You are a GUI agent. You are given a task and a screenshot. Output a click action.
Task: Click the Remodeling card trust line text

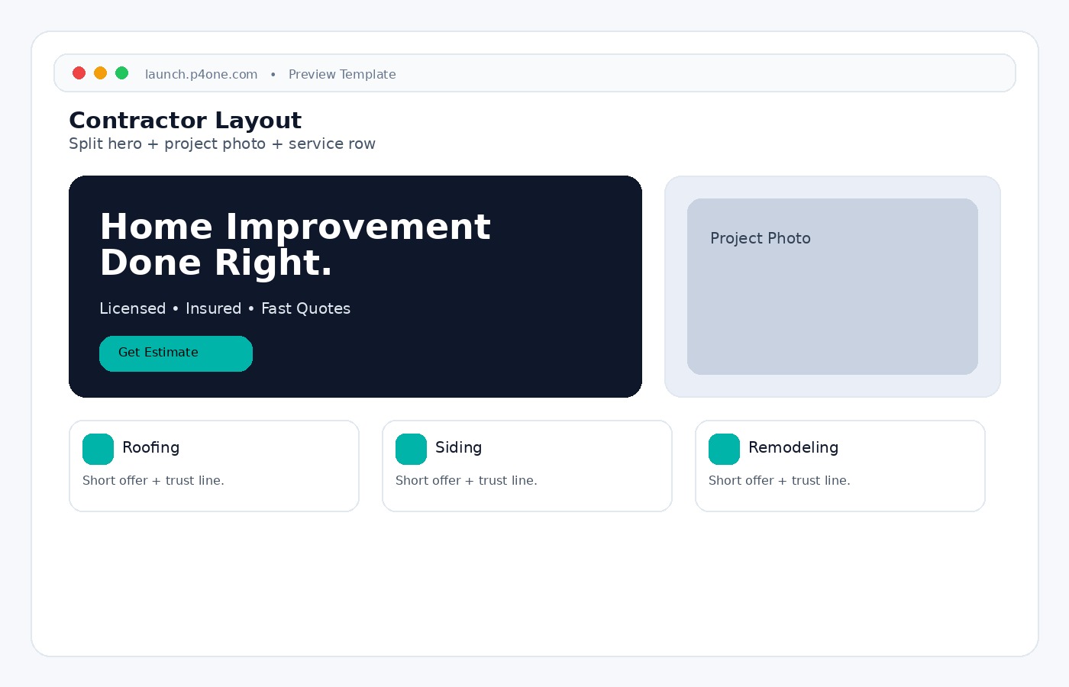click(780, 480)
